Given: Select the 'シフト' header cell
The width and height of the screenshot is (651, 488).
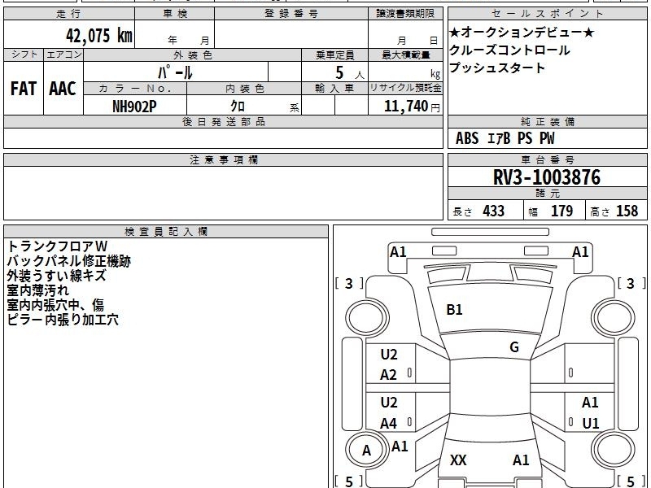Looking at the screenshot, I should tap(24, 54).
